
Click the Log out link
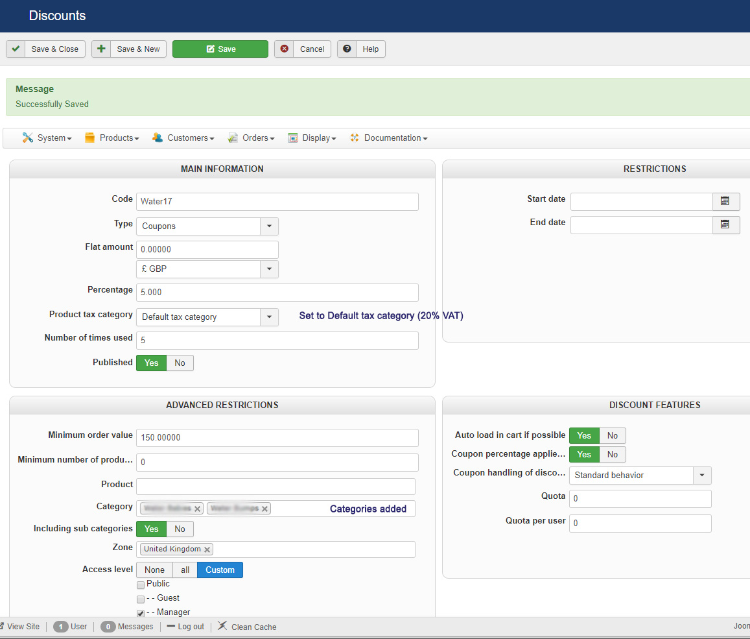tap(185, 627)
